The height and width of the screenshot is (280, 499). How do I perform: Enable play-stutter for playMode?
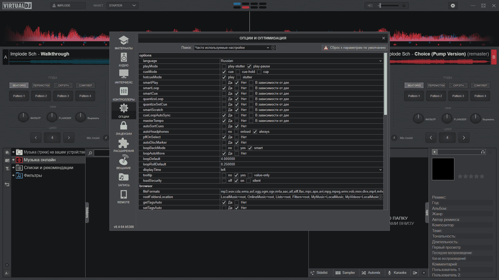(x=224, y=66)
